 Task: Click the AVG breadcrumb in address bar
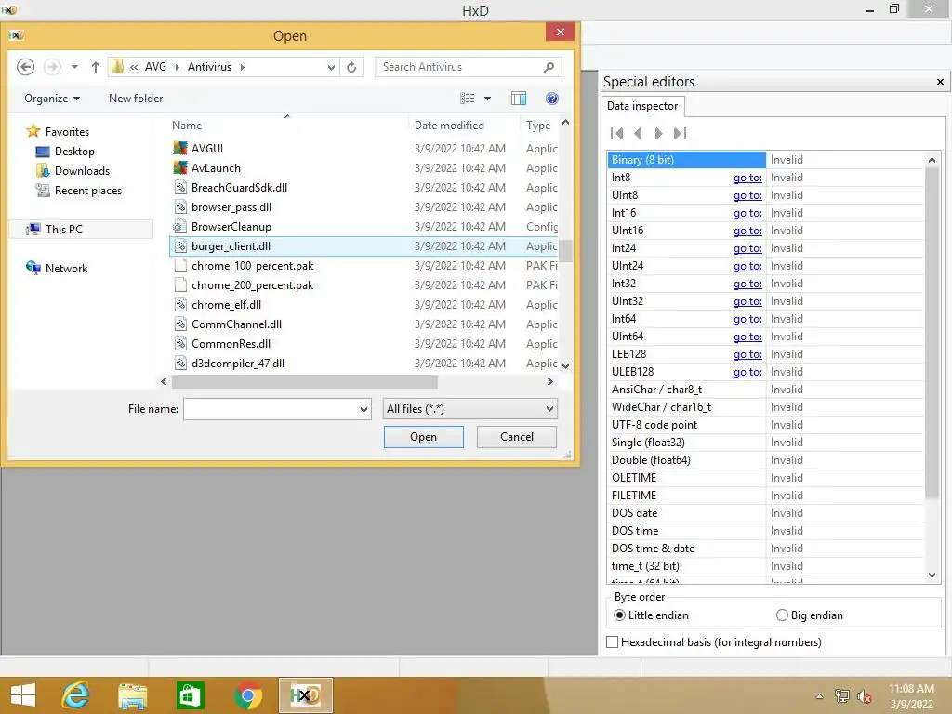click(x=155, y=67)
